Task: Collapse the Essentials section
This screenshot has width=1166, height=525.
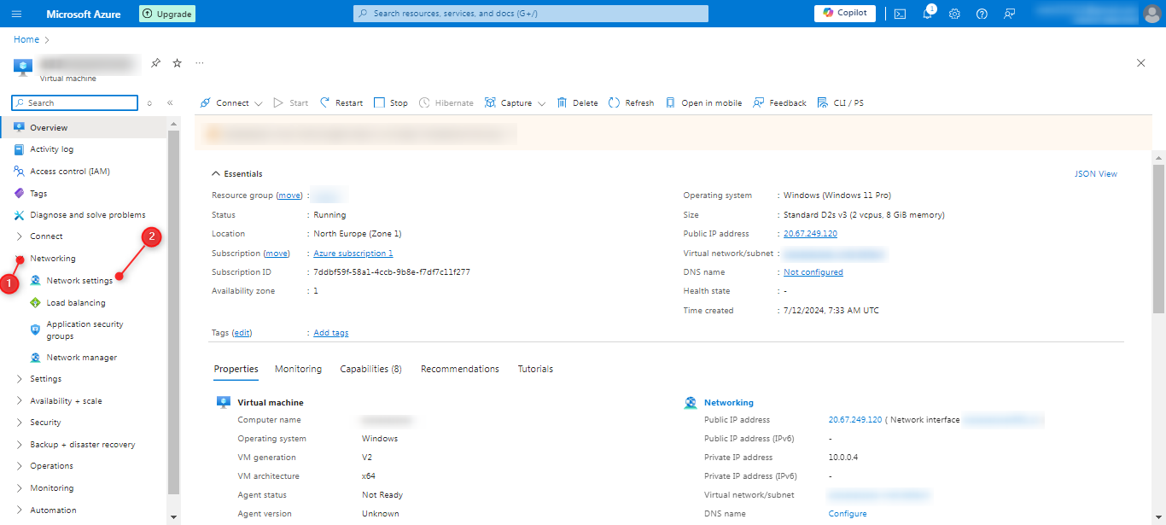Action: [x=237, y=174]
